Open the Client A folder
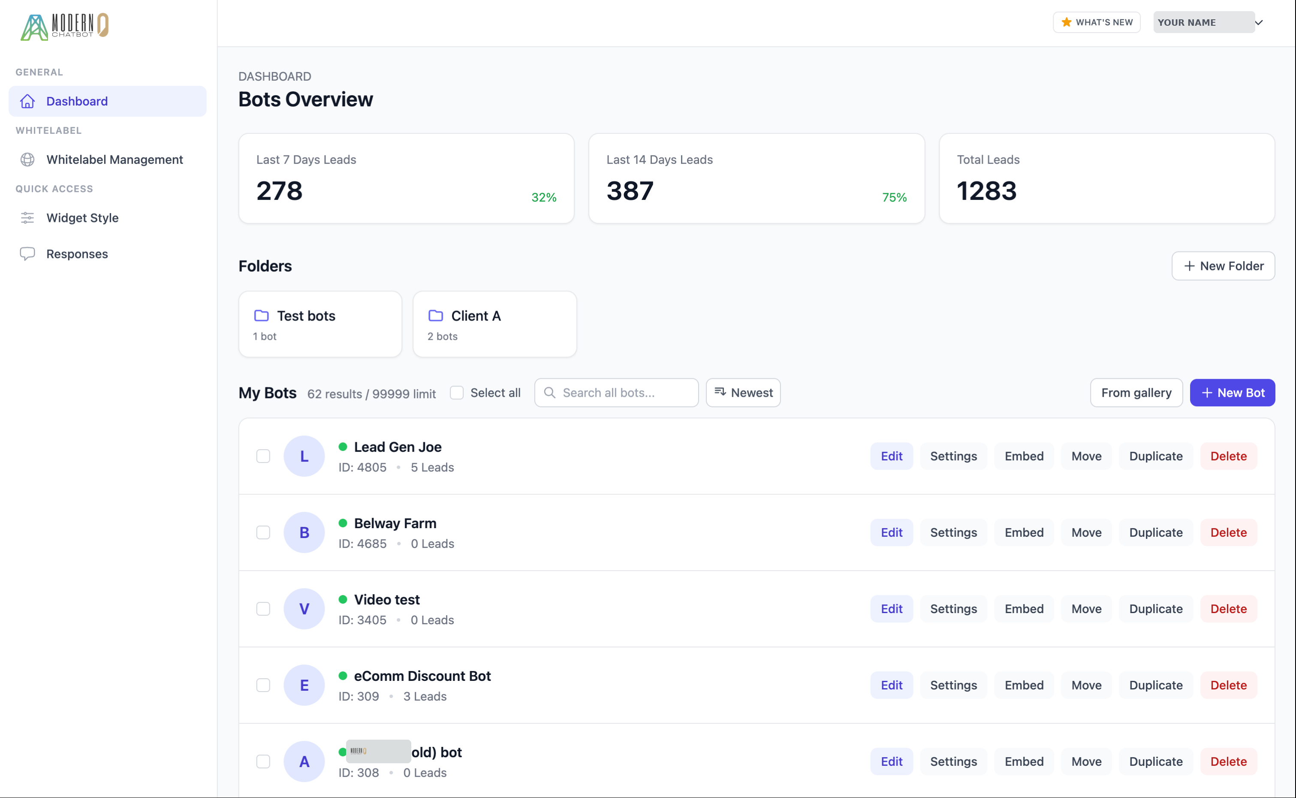The height and width of the screenshot is (798, 1296). 494,323
